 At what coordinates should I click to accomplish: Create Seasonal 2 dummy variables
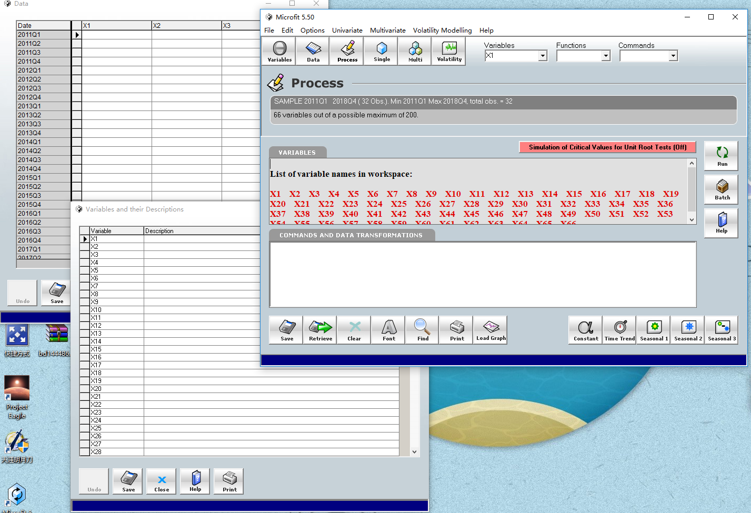(688, 330)
